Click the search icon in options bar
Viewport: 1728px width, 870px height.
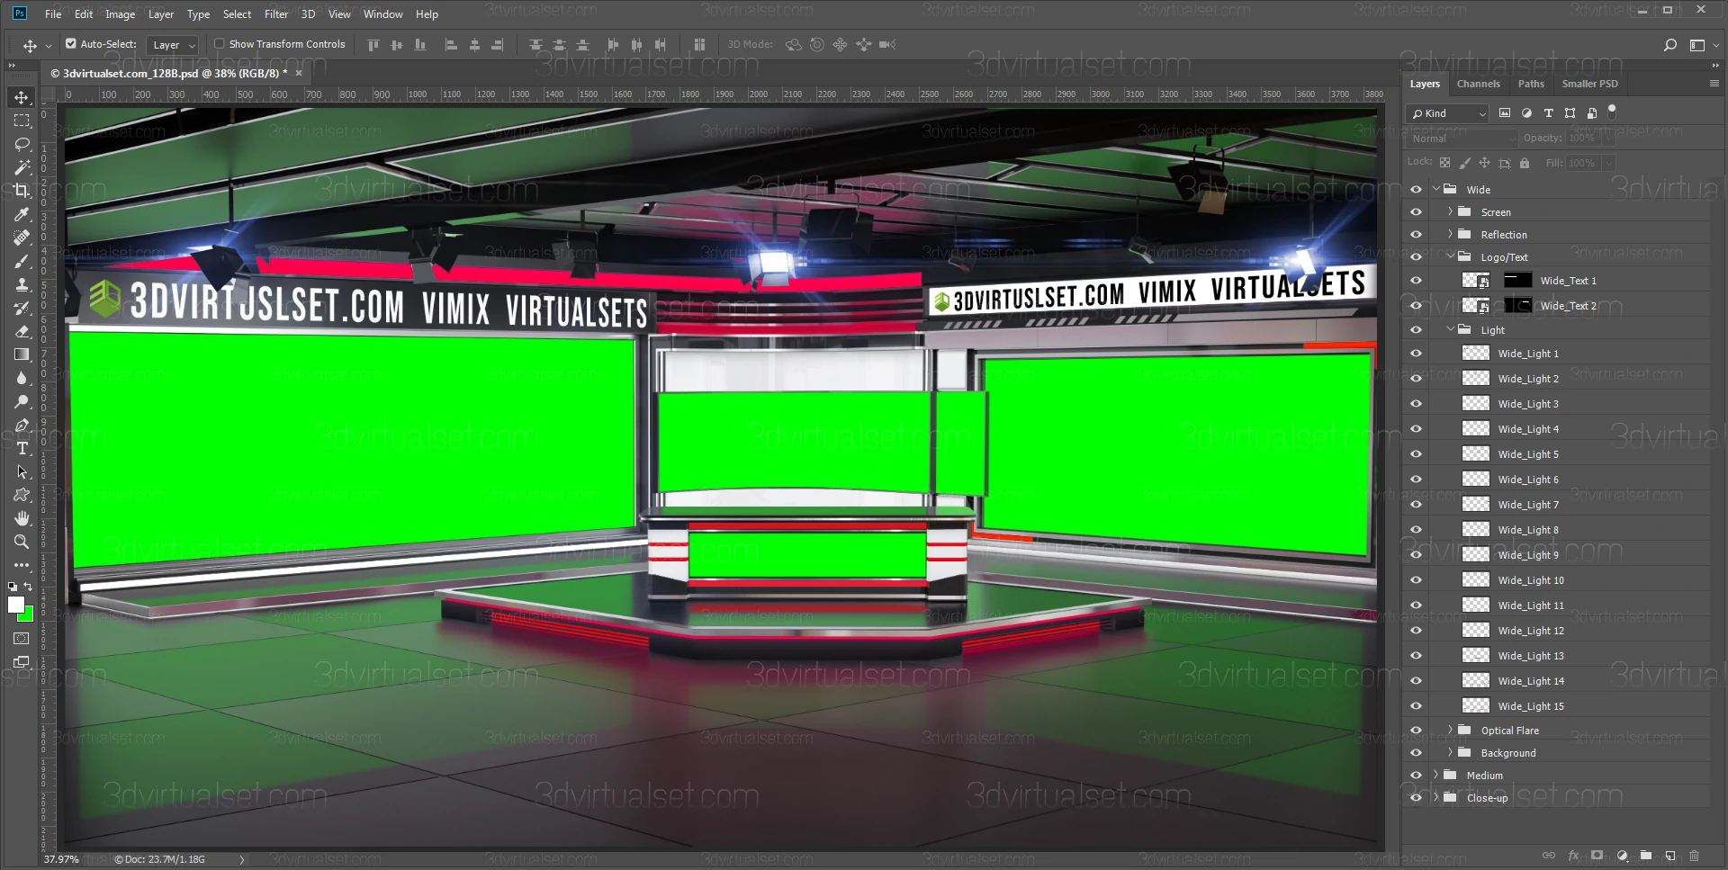(1670, 44)
